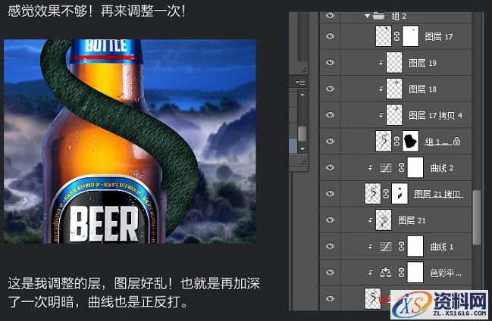Select layer name 图层 17

(439, 36)
